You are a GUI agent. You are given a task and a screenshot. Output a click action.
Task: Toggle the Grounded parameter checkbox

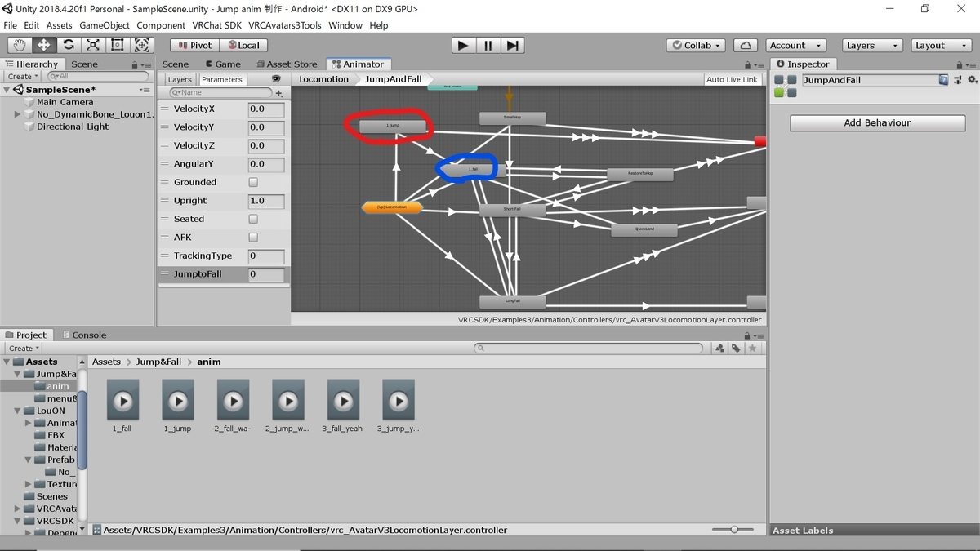(253, 182)
